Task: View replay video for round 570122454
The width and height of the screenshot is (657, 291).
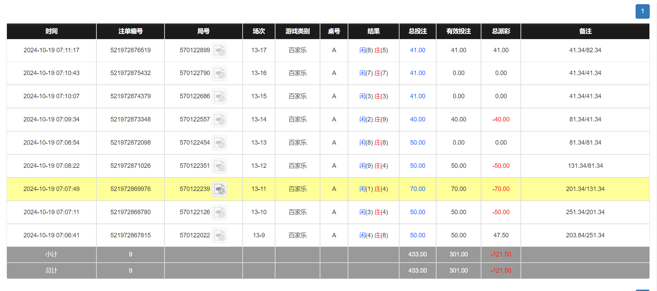Action: (219, 143)
